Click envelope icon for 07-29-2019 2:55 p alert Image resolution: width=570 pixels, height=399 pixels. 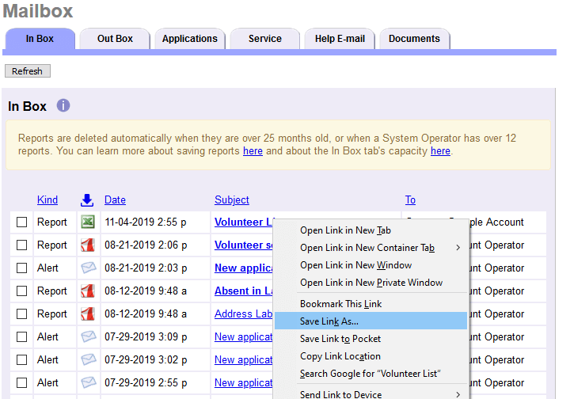point(89,382)
